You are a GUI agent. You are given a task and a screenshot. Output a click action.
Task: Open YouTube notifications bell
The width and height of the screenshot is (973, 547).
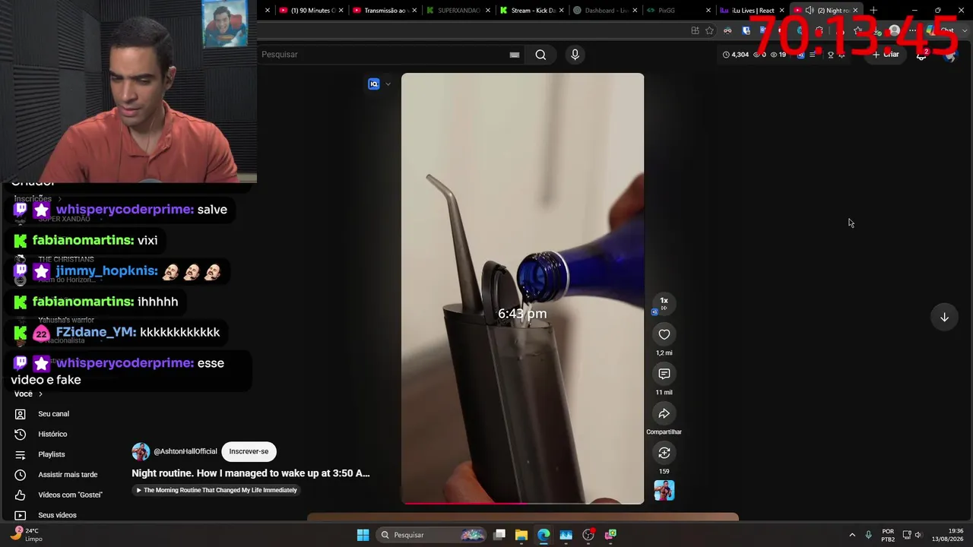click(921, 55)
